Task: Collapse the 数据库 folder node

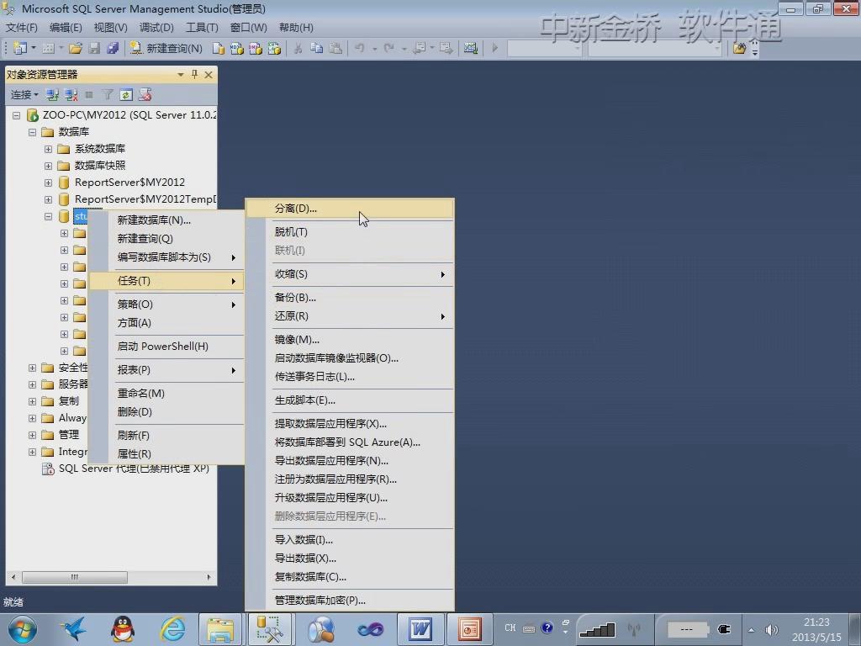Action: tap(33, 132)
